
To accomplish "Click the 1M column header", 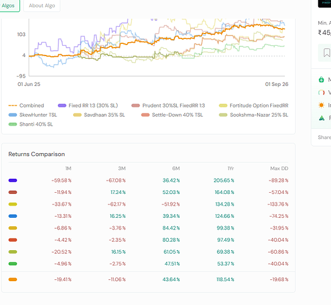I will [68, 168].
